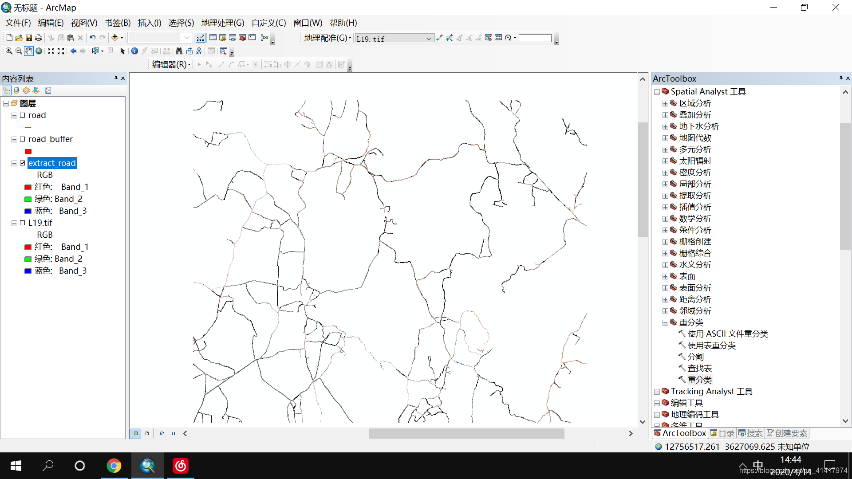Click 使用表重分类 tool link
The height and width of the screenshot is (479, 852).
712,345
